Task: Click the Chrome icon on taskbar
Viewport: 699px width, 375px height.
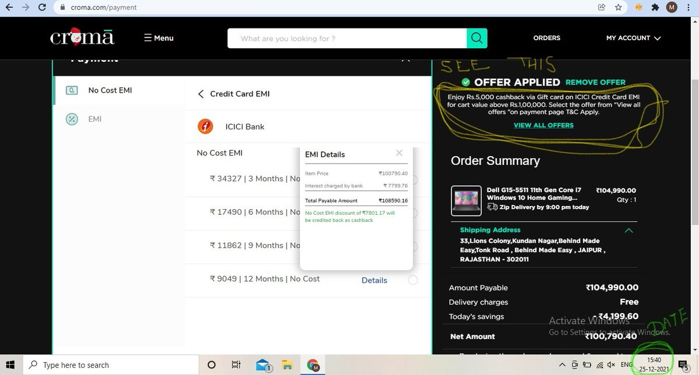Action: tap(313, 365)
